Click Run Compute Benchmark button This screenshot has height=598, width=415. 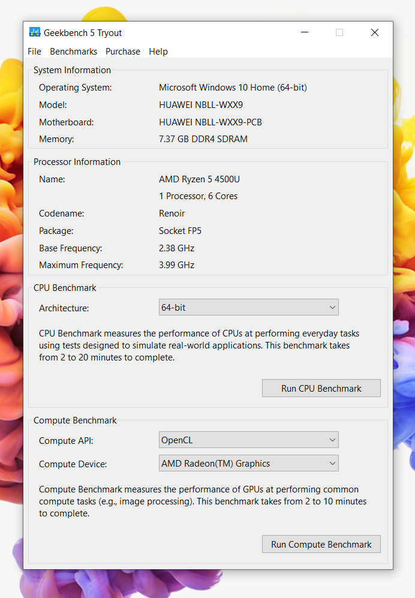[321, 545]
